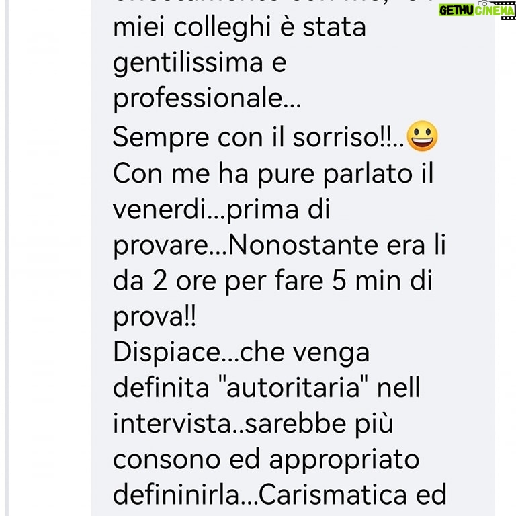Click the text "venerdi...prima di"
516x516 pixels.
[x=221, y=209]
